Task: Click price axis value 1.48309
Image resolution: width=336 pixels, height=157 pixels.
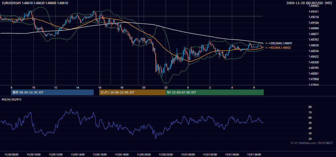Action: pos(313,62)
